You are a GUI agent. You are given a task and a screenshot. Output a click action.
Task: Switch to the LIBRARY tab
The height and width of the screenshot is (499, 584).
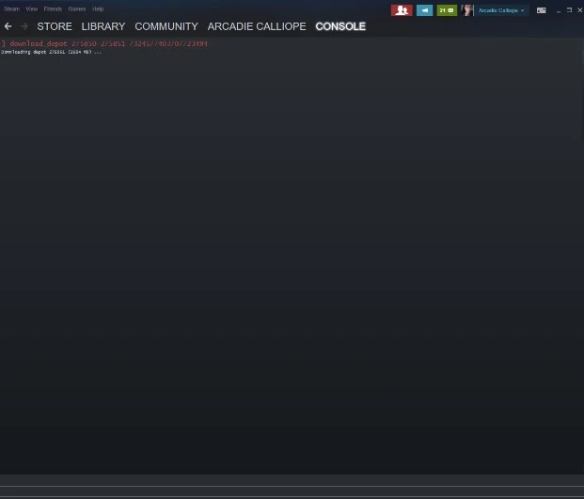[x=103, y=26]
